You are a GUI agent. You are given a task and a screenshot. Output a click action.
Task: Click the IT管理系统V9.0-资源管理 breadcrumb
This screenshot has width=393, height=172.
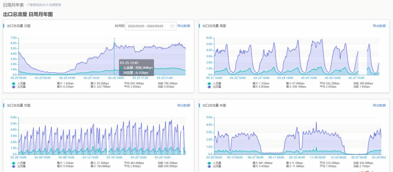point(44,5)
